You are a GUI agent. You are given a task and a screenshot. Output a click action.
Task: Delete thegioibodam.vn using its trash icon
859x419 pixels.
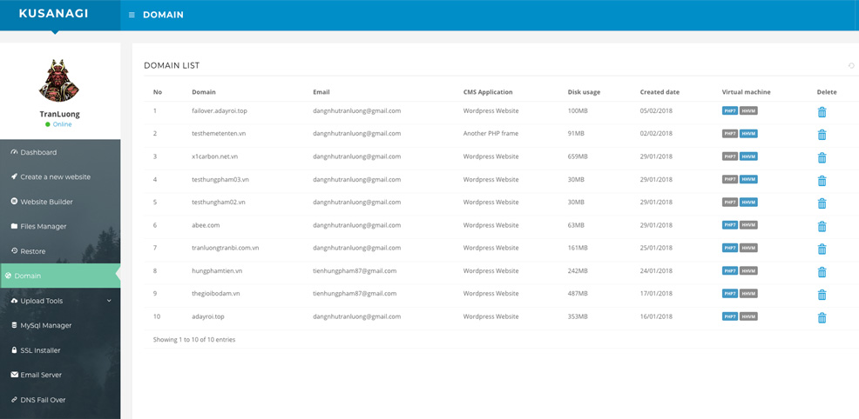pos(822,295)
